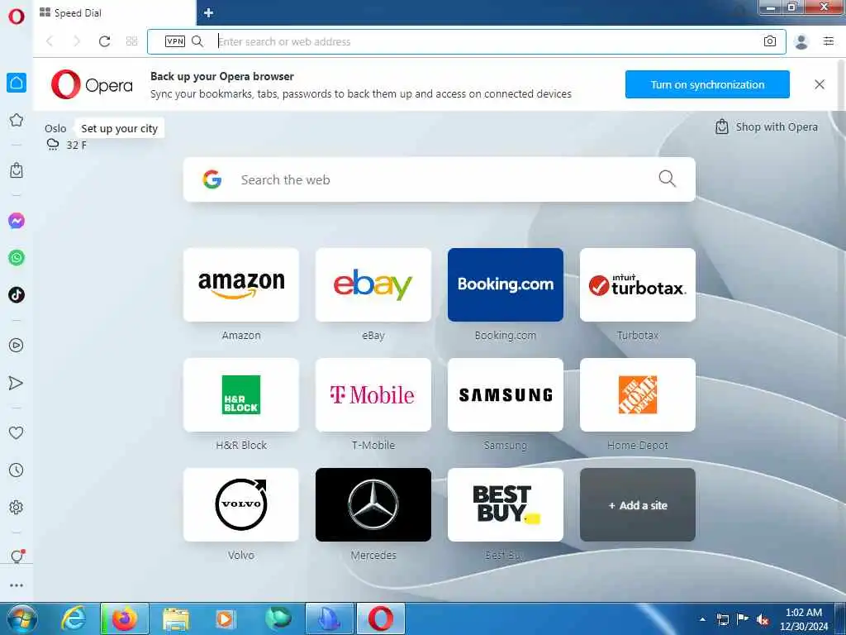Go forward to next page
The image size is (846, 635).
[77, 41]
